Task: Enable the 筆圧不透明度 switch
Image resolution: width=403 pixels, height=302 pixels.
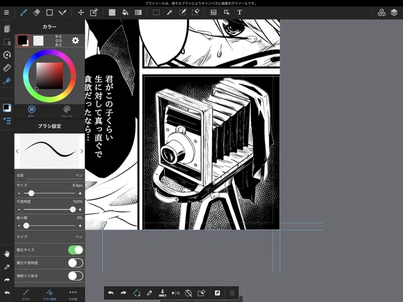Action: (76, 263)
